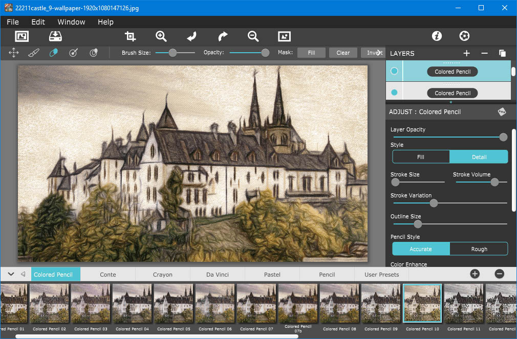Add a new layer with the plus icon

point(466,53)
